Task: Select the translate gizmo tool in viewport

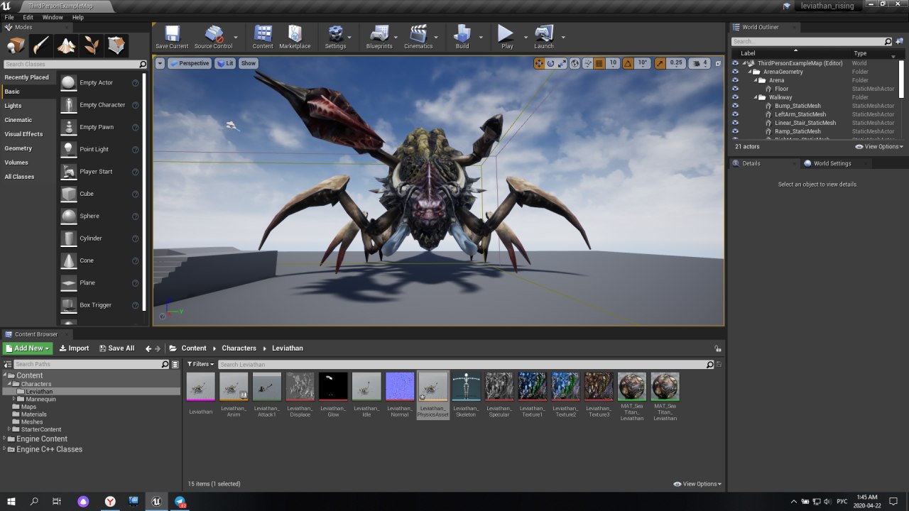Action: [x=539, y=63]
